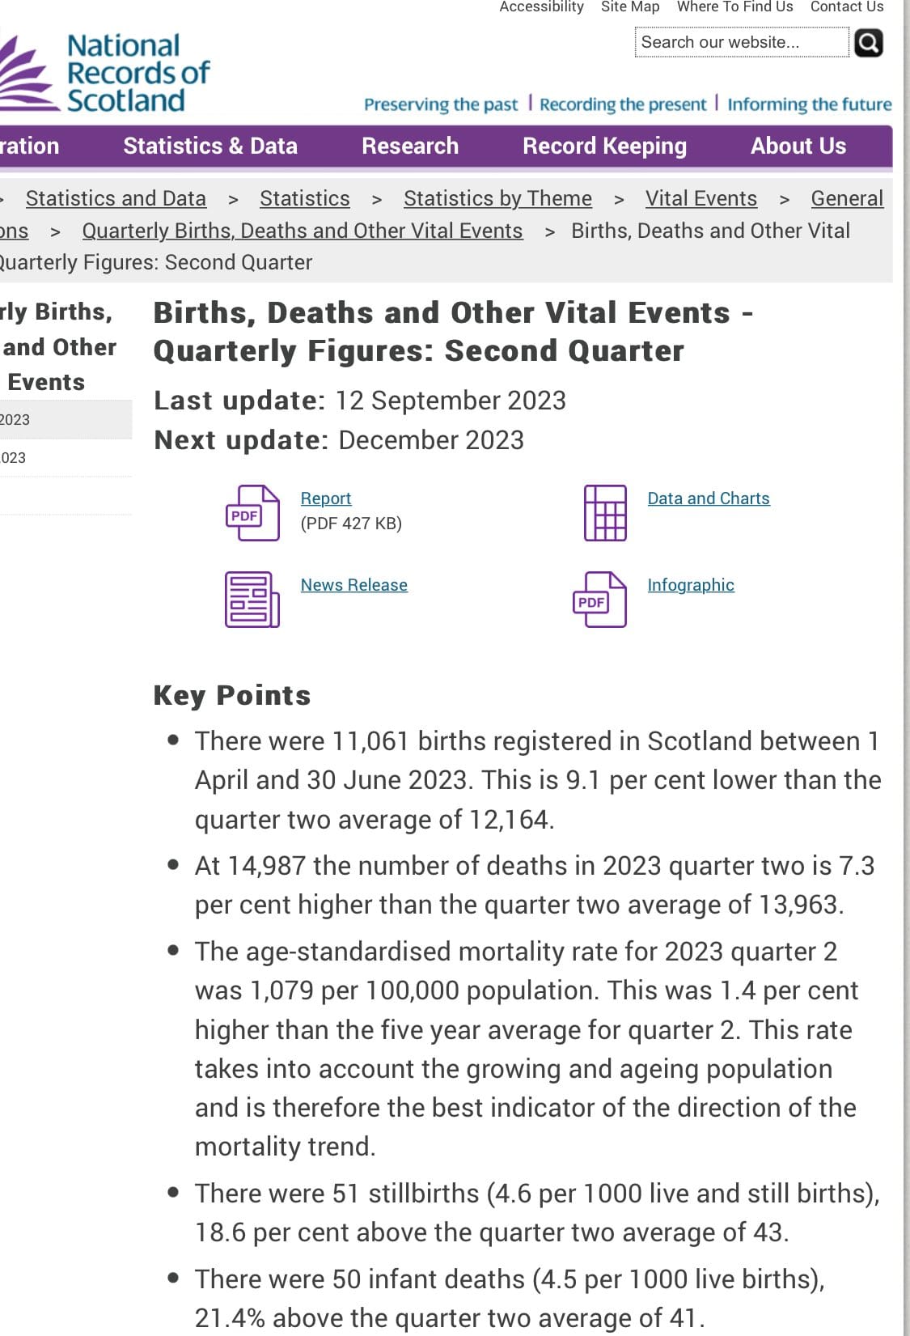
Task: Click the search magnifier icon
Action: (868, 43)
